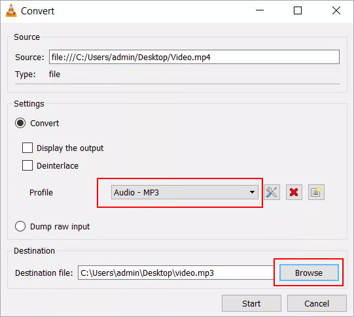The width and height of the screenshot is (354, 317).
Task: Browse for a destination file
Action: [309, 273]
